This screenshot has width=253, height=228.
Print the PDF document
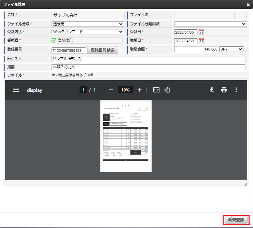click(224, 90)
